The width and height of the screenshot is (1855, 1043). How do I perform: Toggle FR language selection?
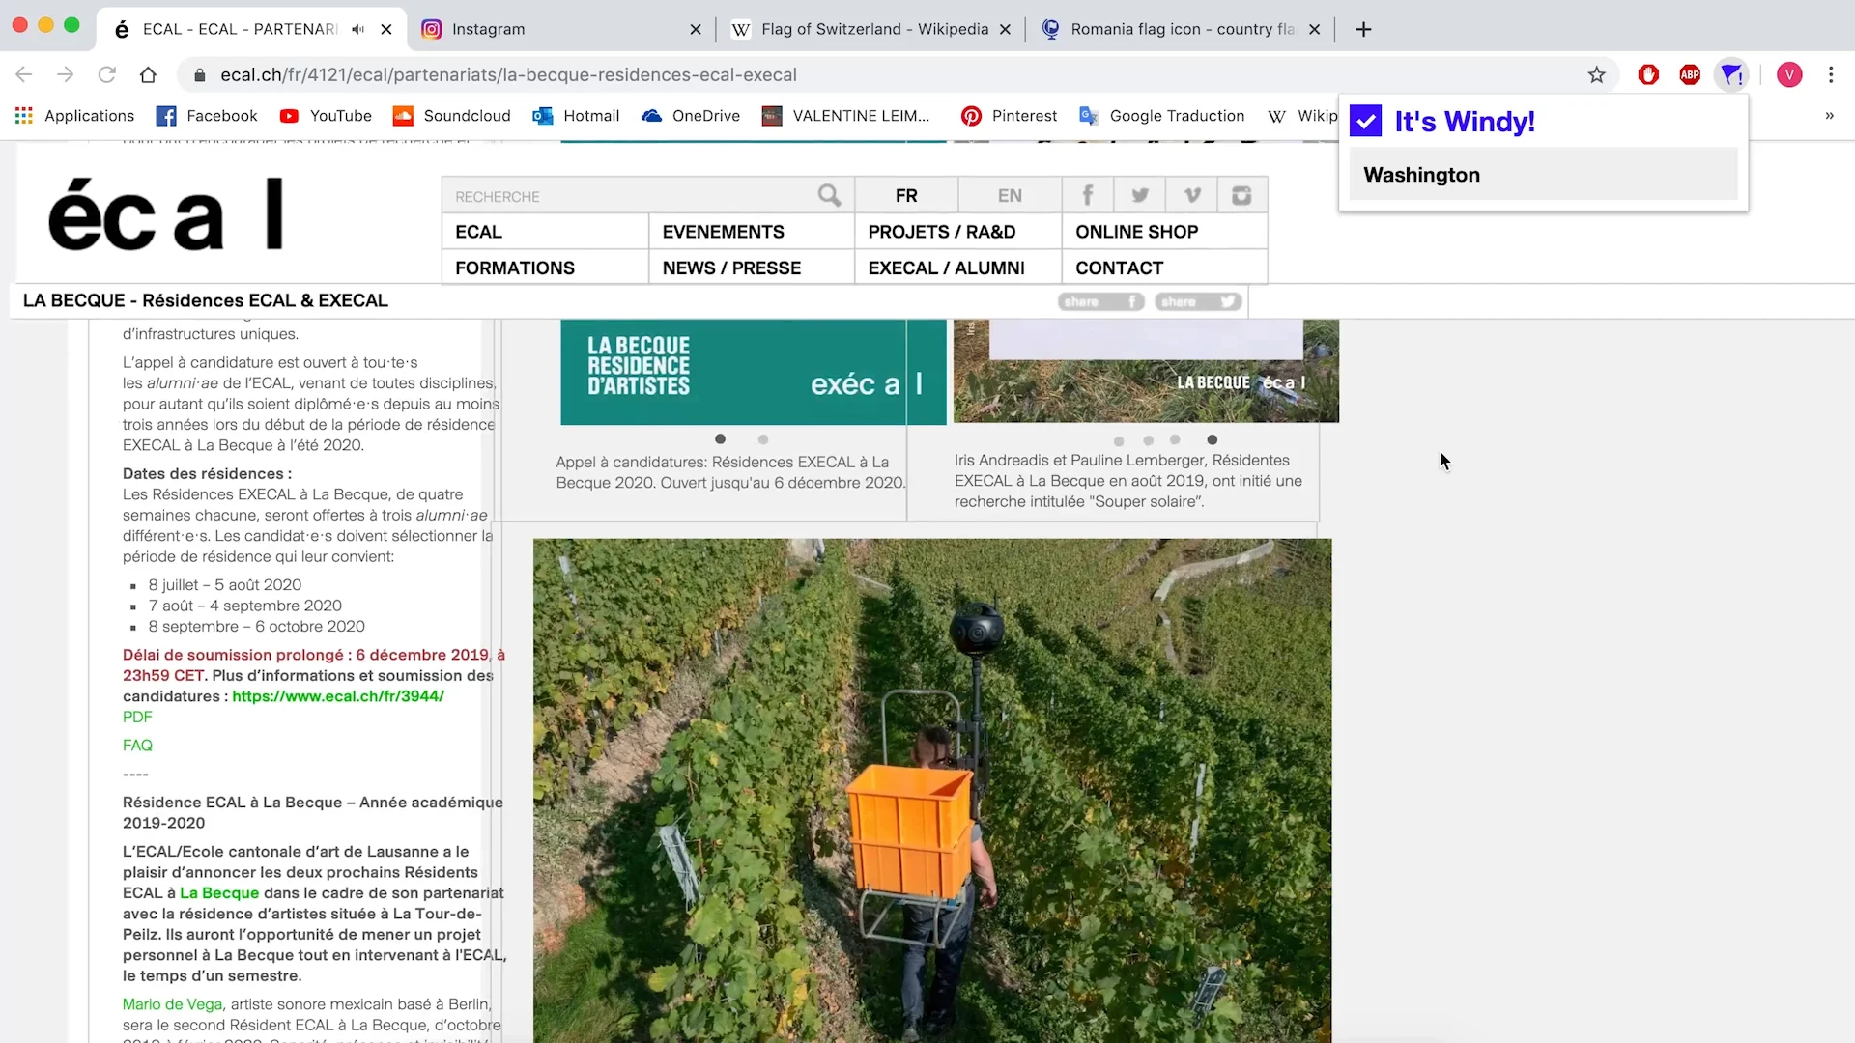[906, 195]
